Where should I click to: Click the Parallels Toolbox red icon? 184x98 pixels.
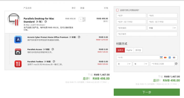pyautogui.click(x=18, y=64)
